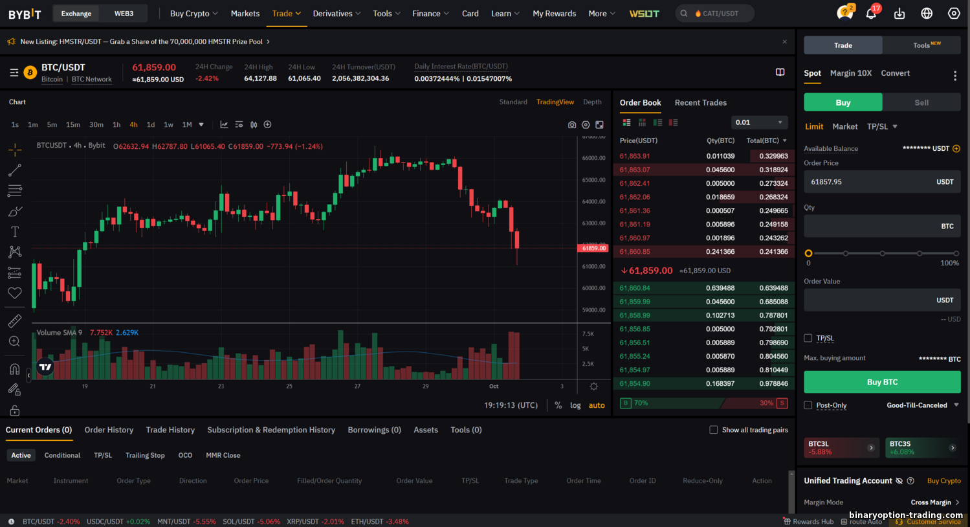The width and height of the screenshot is (970, 527).
Task: Add funds with the deposit plus icon
Action: pyautogui.click(x=956, y=149)
